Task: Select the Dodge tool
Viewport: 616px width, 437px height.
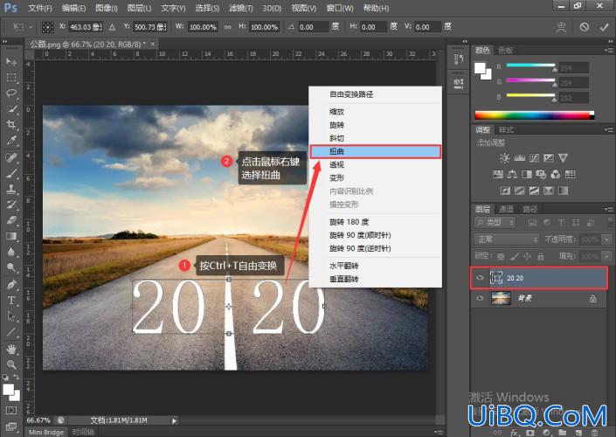Action: coord(11,267)
